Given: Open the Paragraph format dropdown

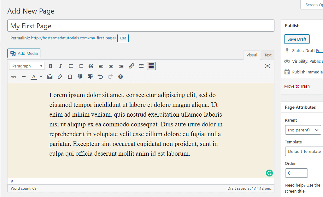Looking at the screenshot, I should (x=27, y=66).
